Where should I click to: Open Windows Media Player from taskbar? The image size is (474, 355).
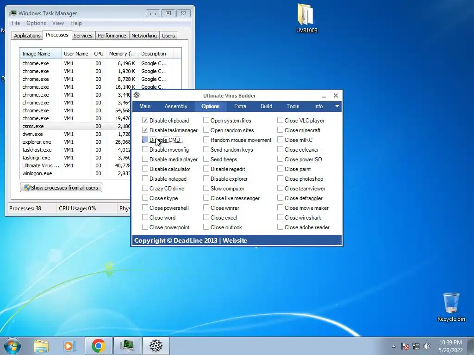pos(69,346)
